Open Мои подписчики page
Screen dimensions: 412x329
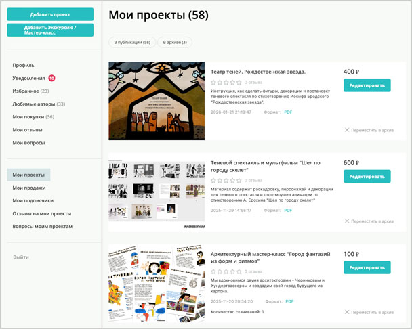click(33, 200)
